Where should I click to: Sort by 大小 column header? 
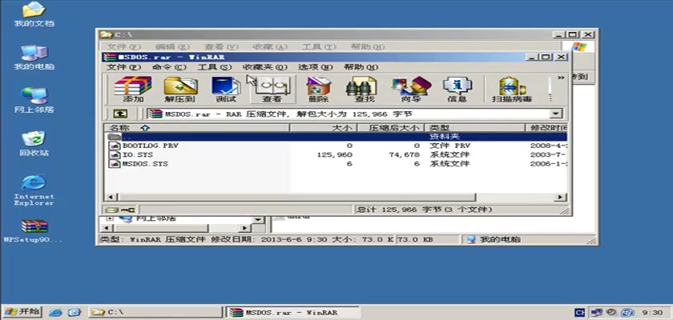click(x=323, y=128)
